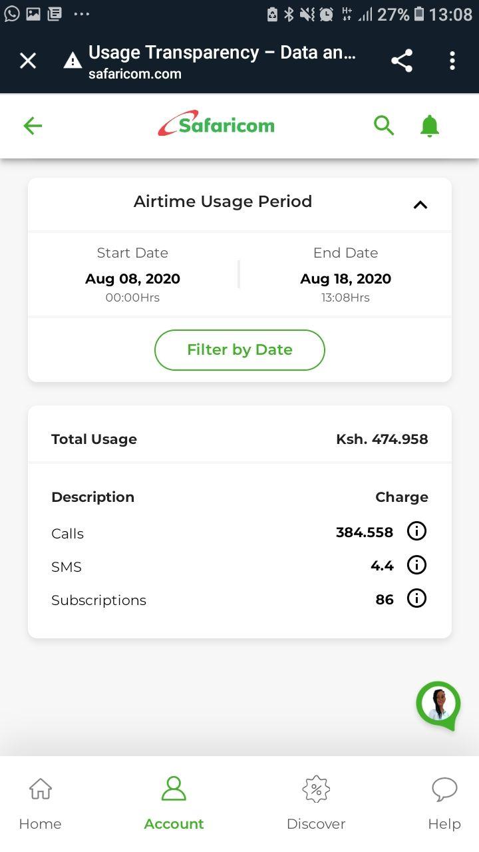Open the three-dot browser menu
The image size is (479, 852).
pyautogui.click(x=452, y=61)
